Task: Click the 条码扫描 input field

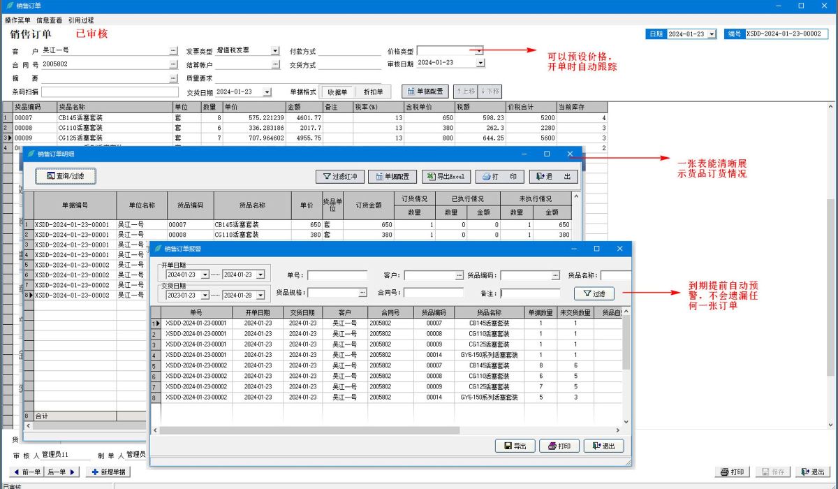Action: click(110, 92)
